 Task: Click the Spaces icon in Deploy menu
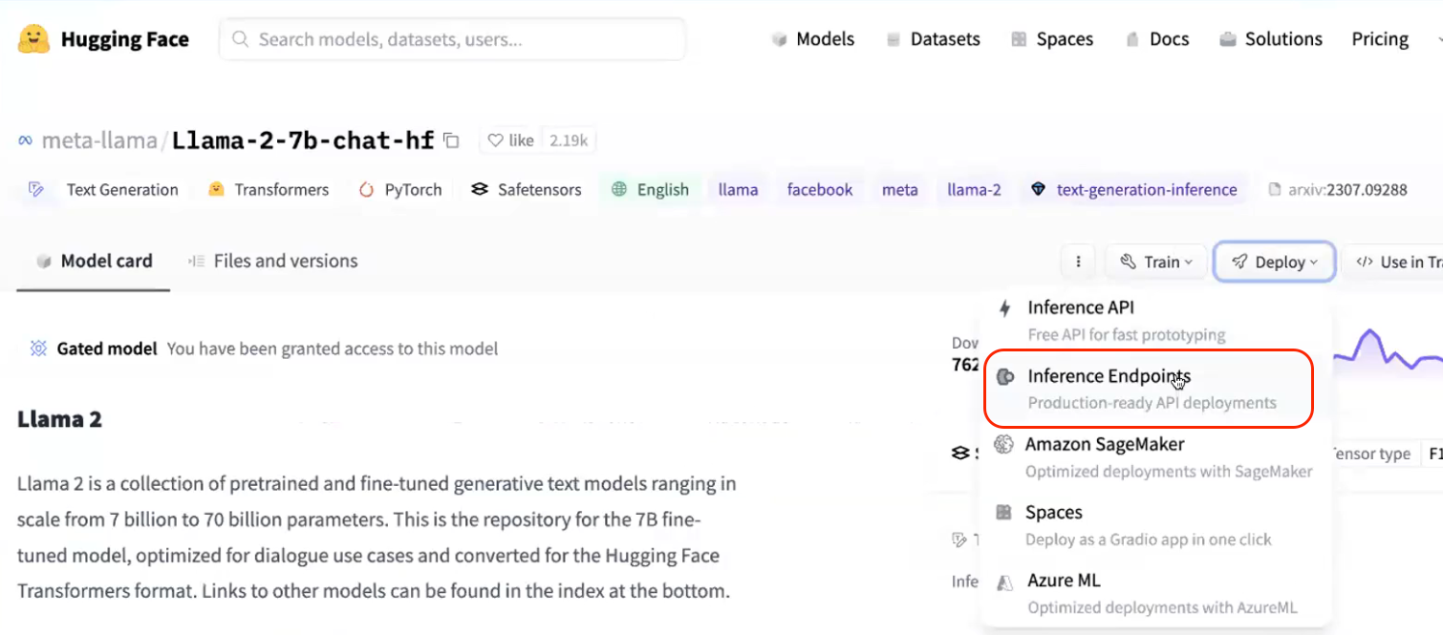[1003, 513]
